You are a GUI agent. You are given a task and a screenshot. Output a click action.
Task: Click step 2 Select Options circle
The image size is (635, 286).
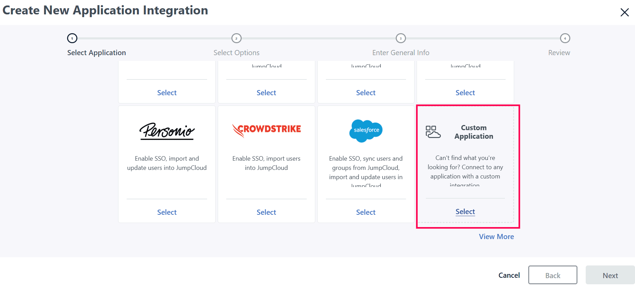point(237,38)
